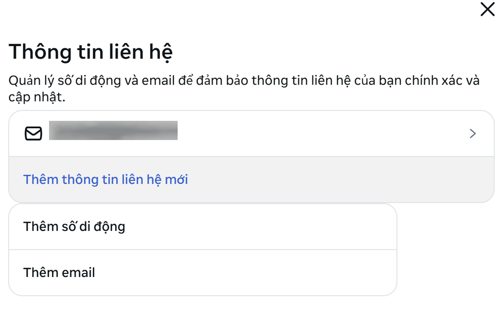Screen dimensions: 502x317
Task: Open the blurred email address entry
Action: (x=113, y=131)
